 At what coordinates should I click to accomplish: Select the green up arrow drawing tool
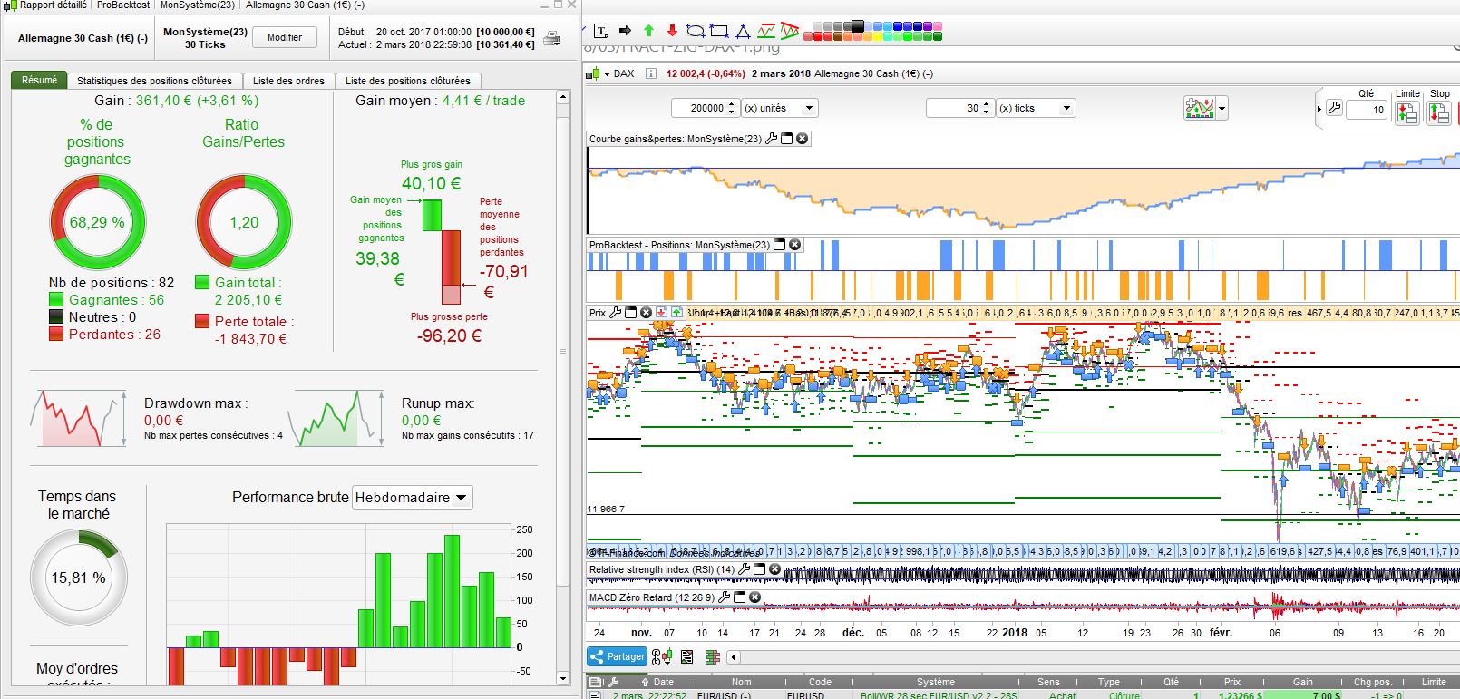click(648, 31)
